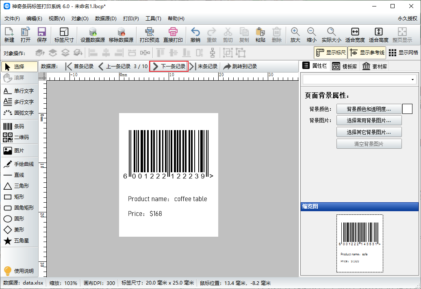Click 永久授权 in the menu bar
The image size is (421, 289).
[x=407, y=19]
